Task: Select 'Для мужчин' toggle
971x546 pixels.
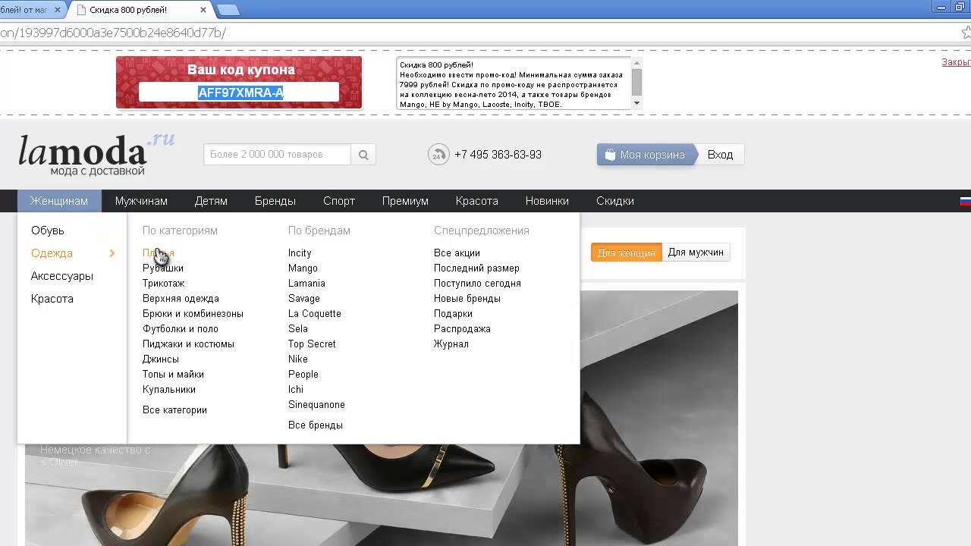Action: click(x=696, y=253)
